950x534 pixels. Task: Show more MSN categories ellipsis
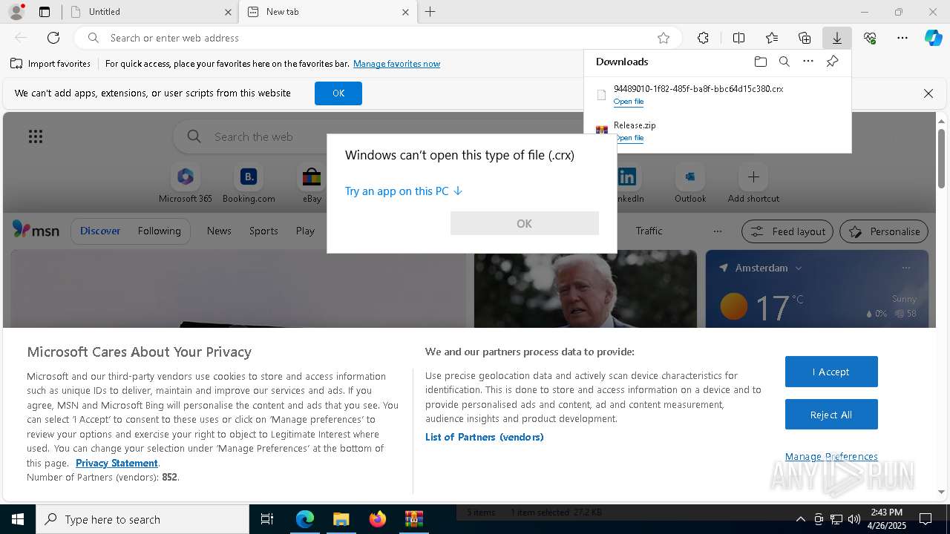click(x=717, y=231)
